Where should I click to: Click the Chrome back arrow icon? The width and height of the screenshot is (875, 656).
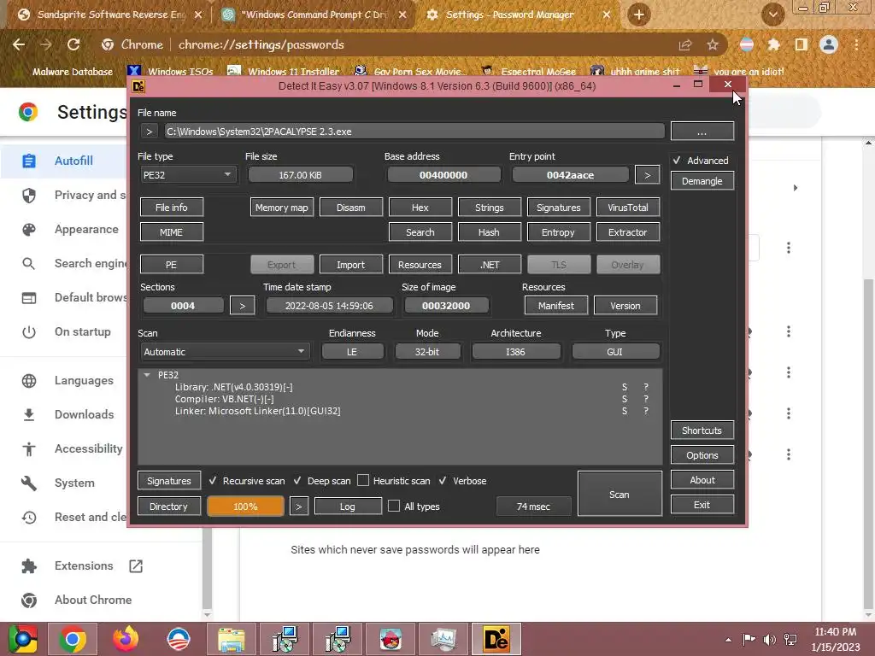19,44
